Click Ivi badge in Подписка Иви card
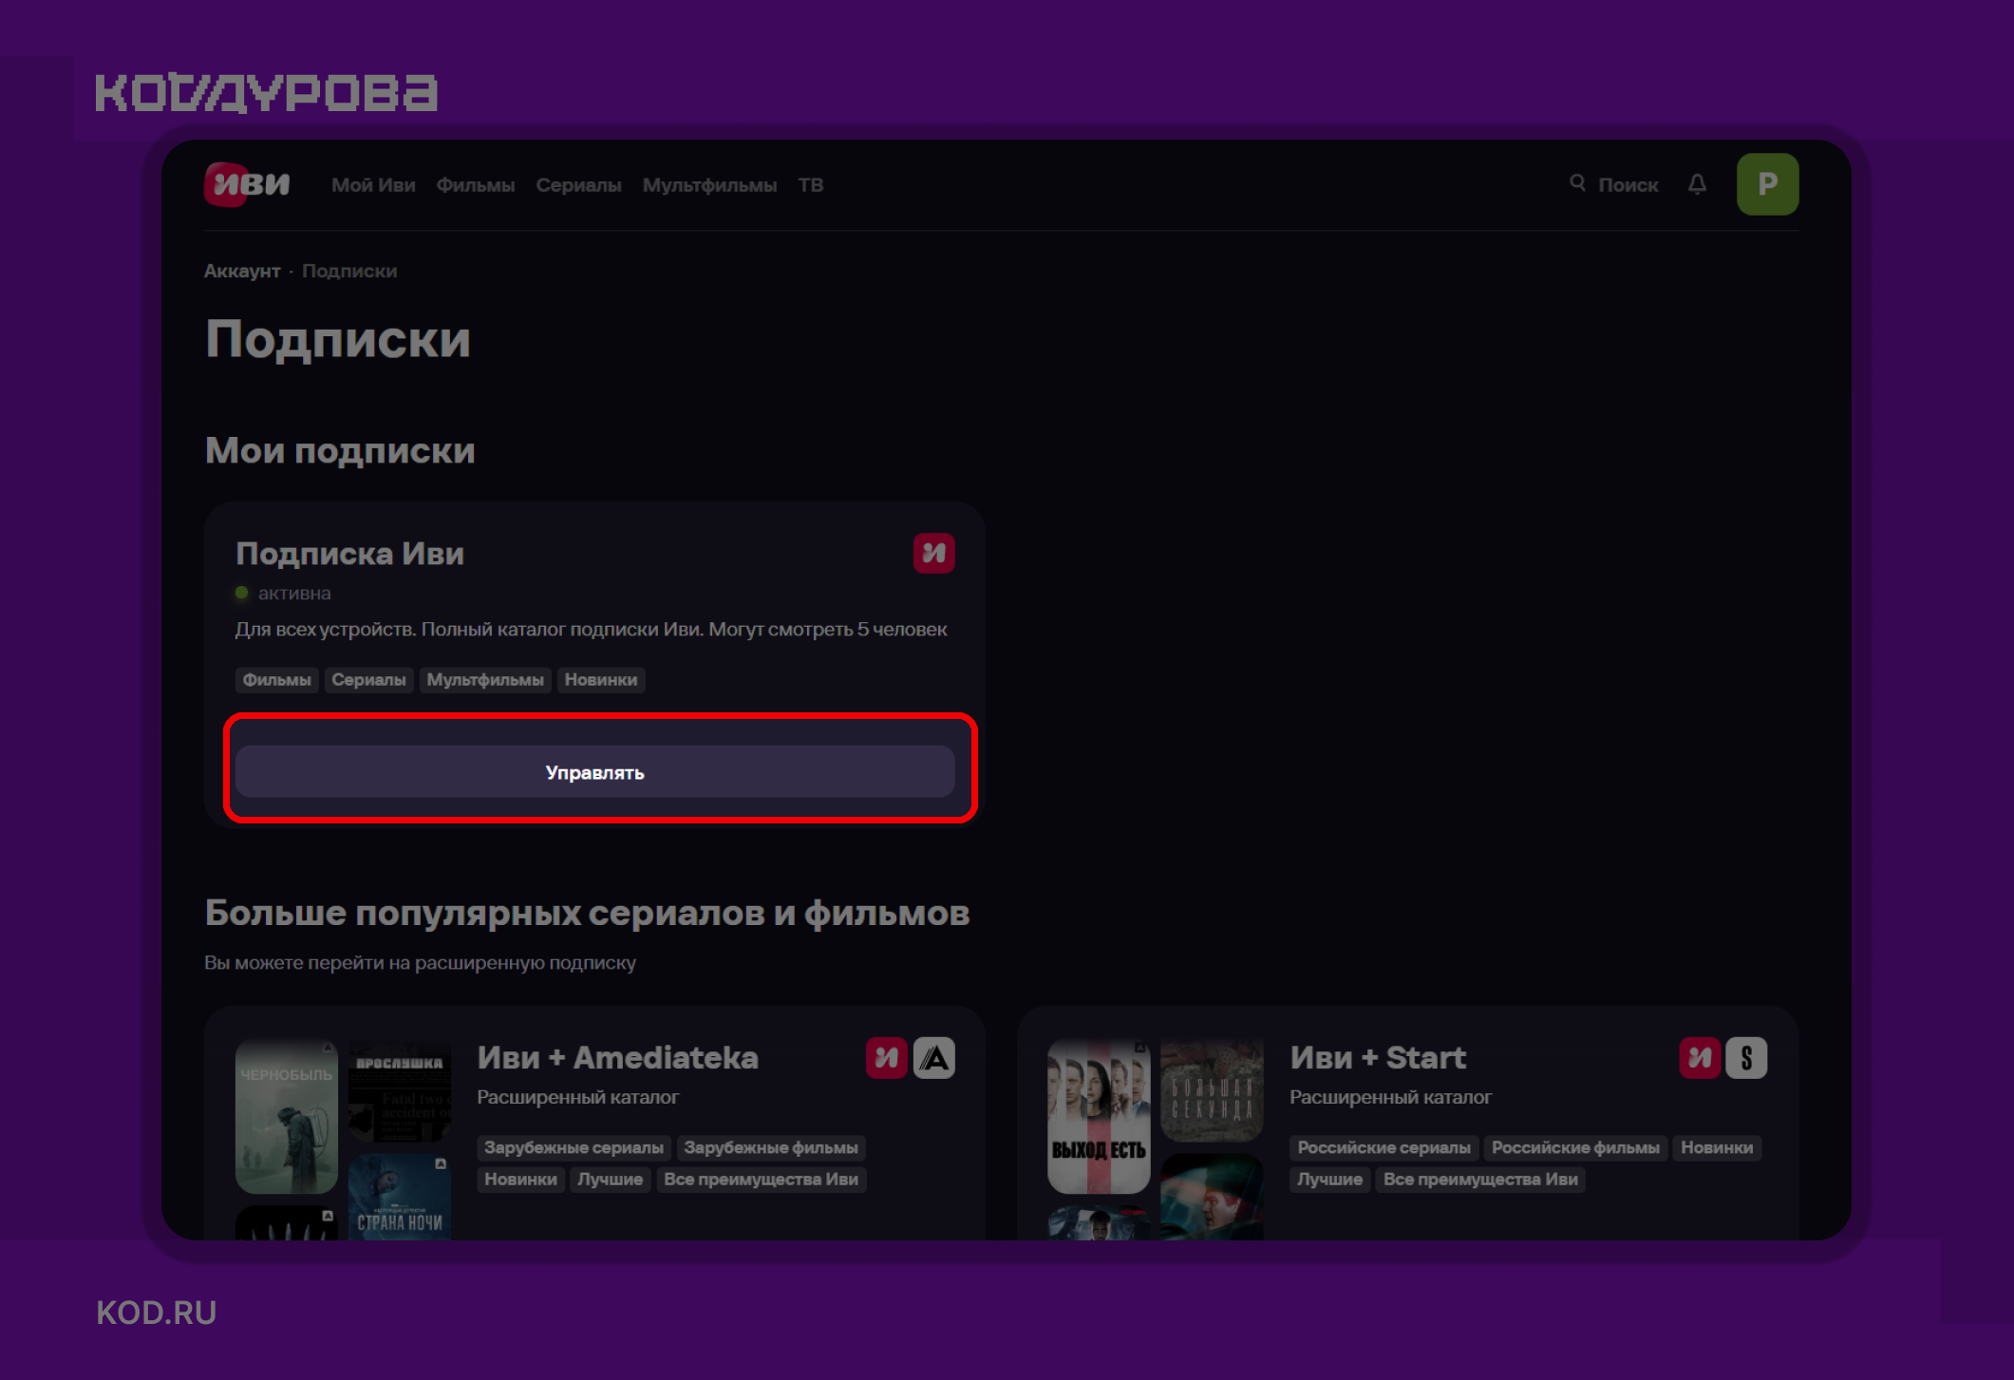Image resolution: width=2014 pixels, height=1380 pixels. coord(933,553)
